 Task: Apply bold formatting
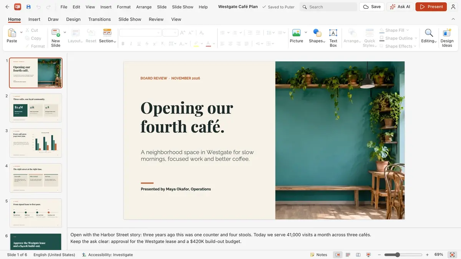pyautogui.click(x=123, y=44)
